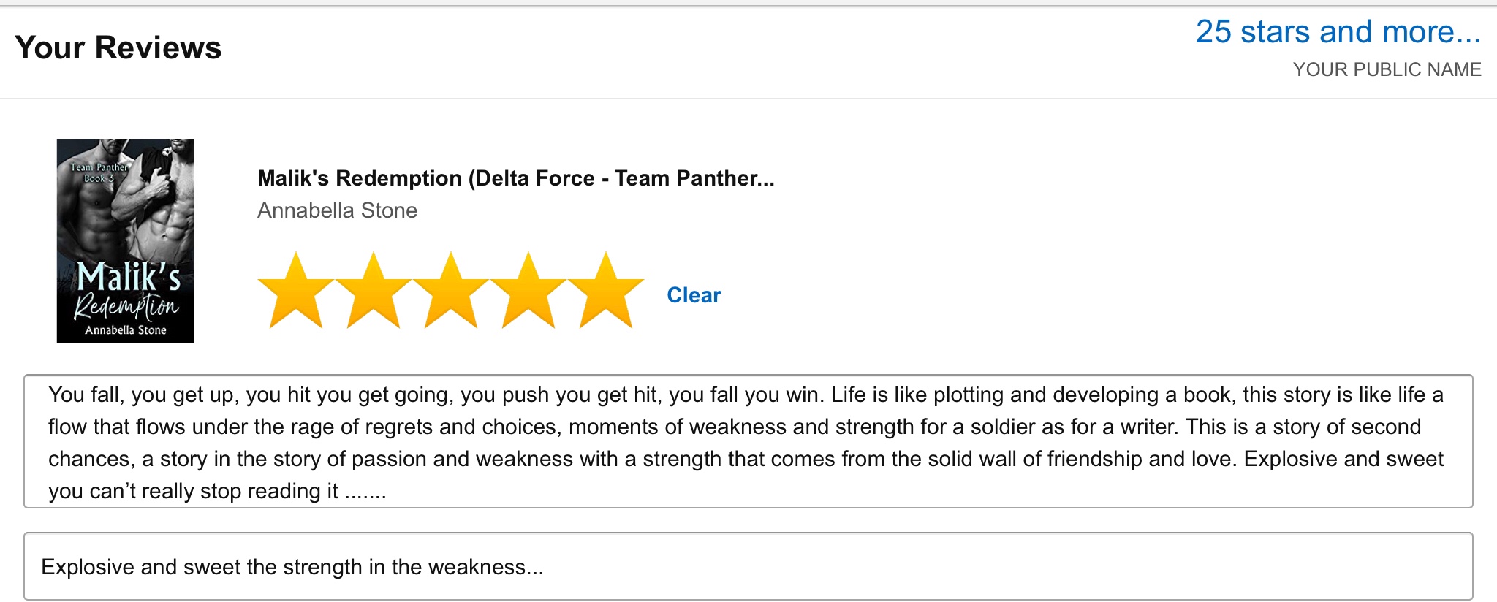Click author name Annabella Stone beside cover
This screenshot has width=1497, height=602.
pos(337,210)
